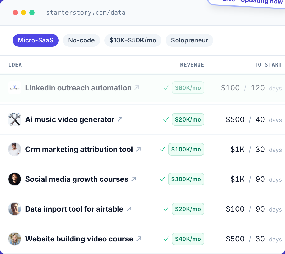Open Social media growth courses idea
Viewport: 285px width, 254px height.
point(77,179)
